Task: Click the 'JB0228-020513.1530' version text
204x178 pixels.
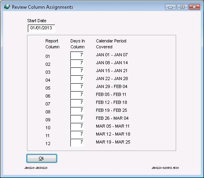Action: (165, 168)
